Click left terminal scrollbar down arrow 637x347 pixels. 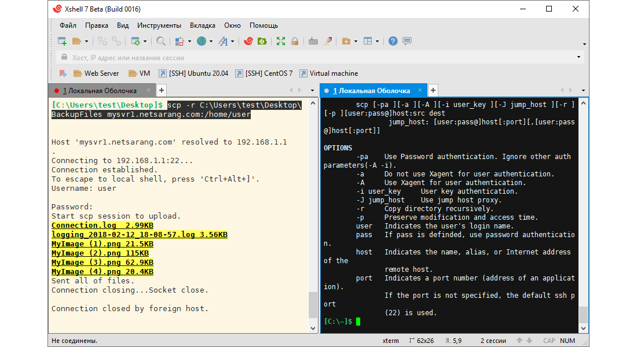[x=313, y=328]
